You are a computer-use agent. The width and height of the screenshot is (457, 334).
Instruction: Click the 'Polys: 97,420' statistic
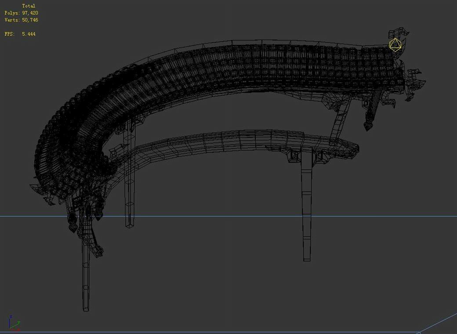(21, 13)
